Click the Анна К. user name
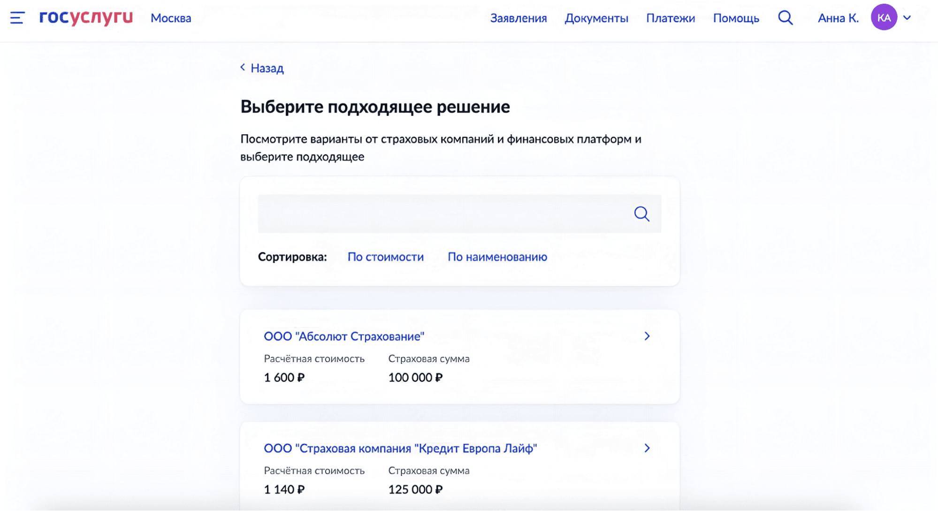938x511 pixels. (x=838, y=18)
